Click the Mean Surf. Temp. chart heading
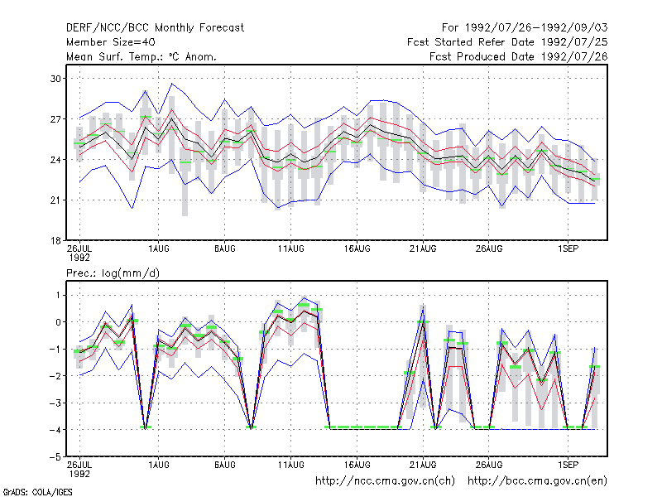This screenshot has height=497, width=662. coord(142,56)
